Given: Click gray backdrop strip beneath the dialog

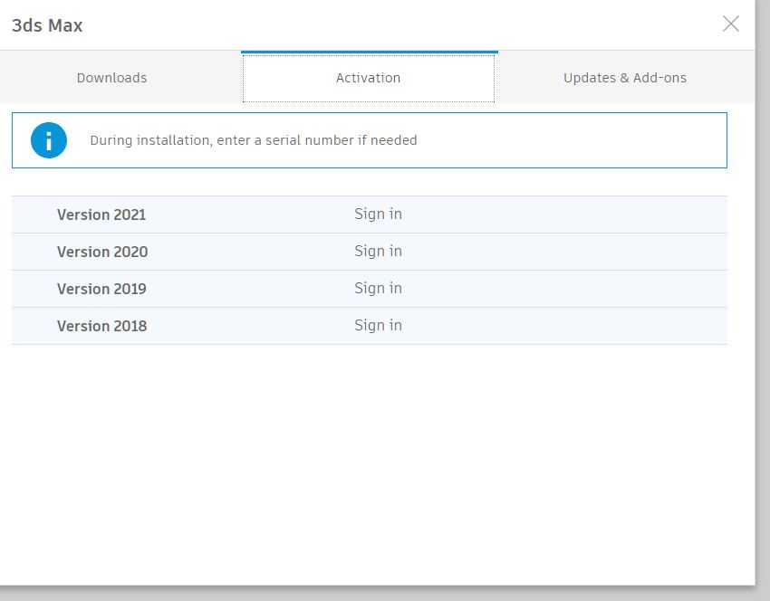Looking at the screenshot, I should 378,594.
